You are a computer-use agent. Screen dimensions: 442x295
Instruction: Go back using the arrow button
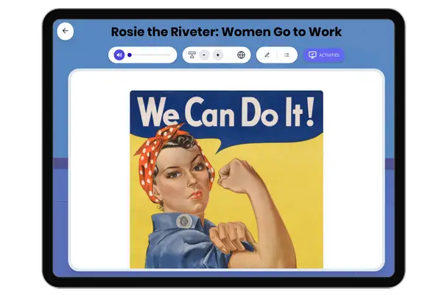click(x=65, y=31)
